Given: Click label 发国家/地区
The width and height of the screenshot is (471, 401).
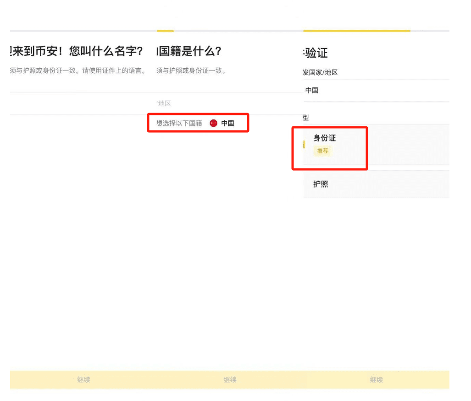Looking at the screenshot, I should (x=320, y=73).
